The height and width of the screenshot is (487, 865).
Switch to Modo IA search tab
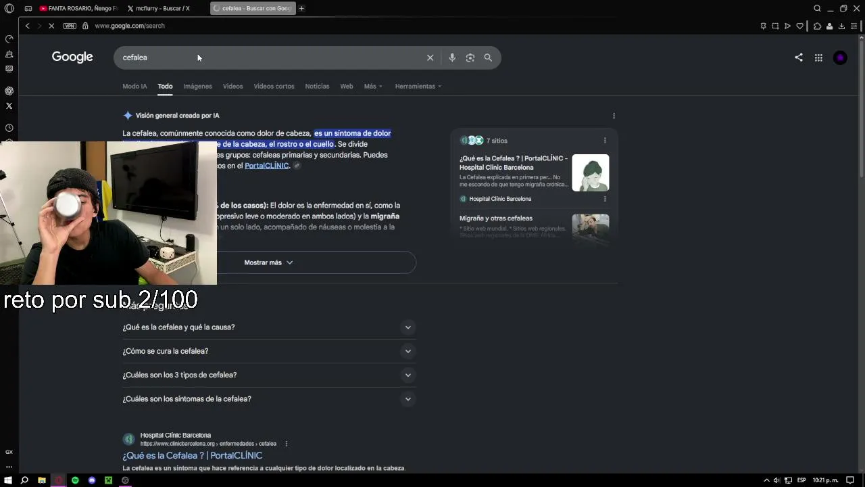[134, 86]
